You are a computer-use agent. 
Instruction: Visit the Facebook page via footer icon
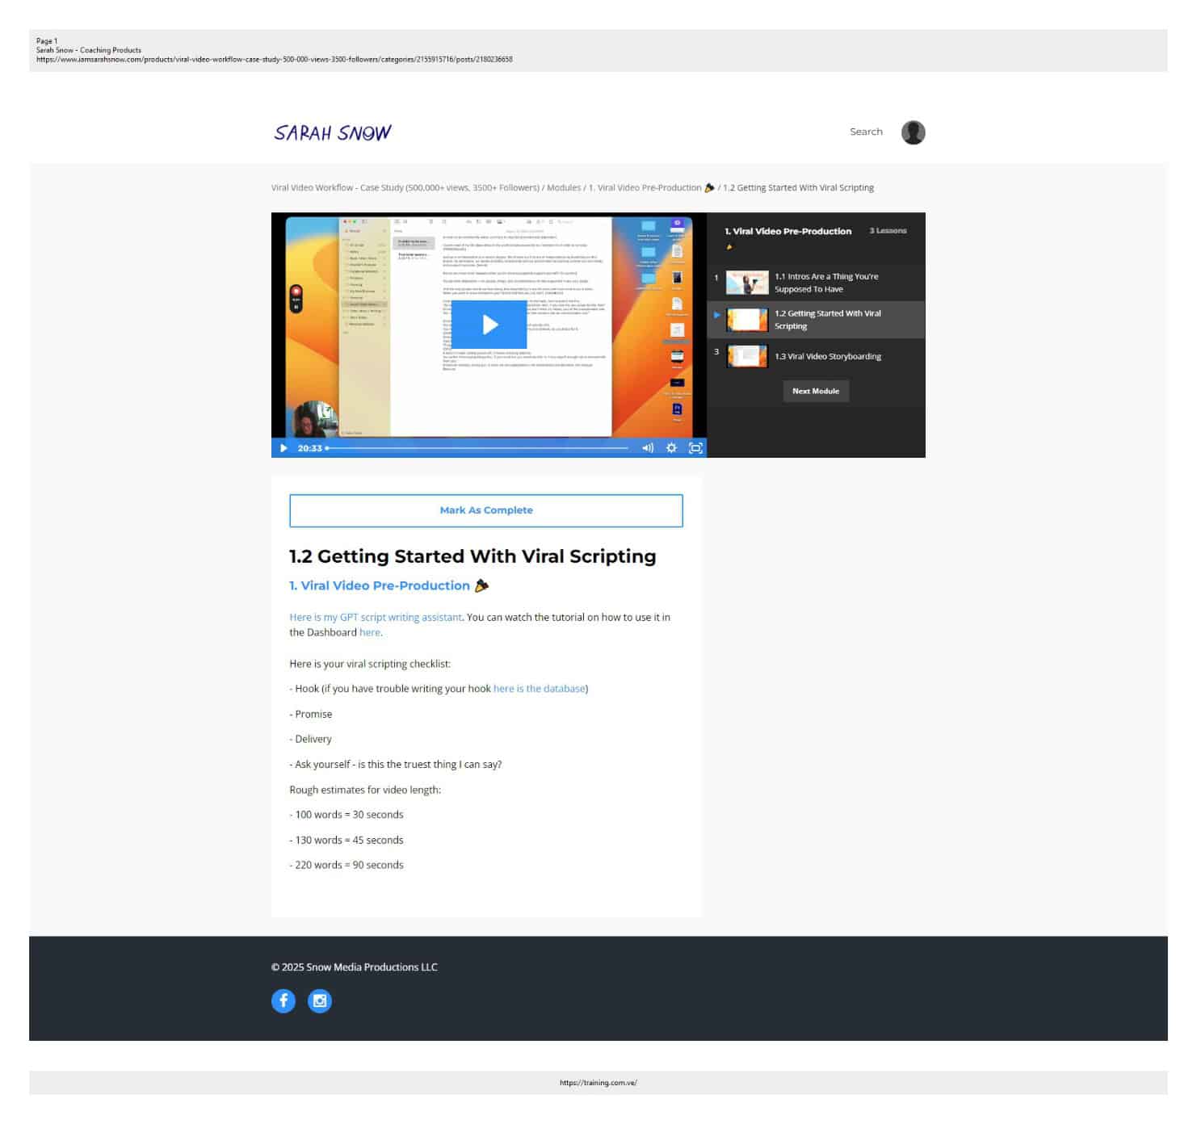283,1001
